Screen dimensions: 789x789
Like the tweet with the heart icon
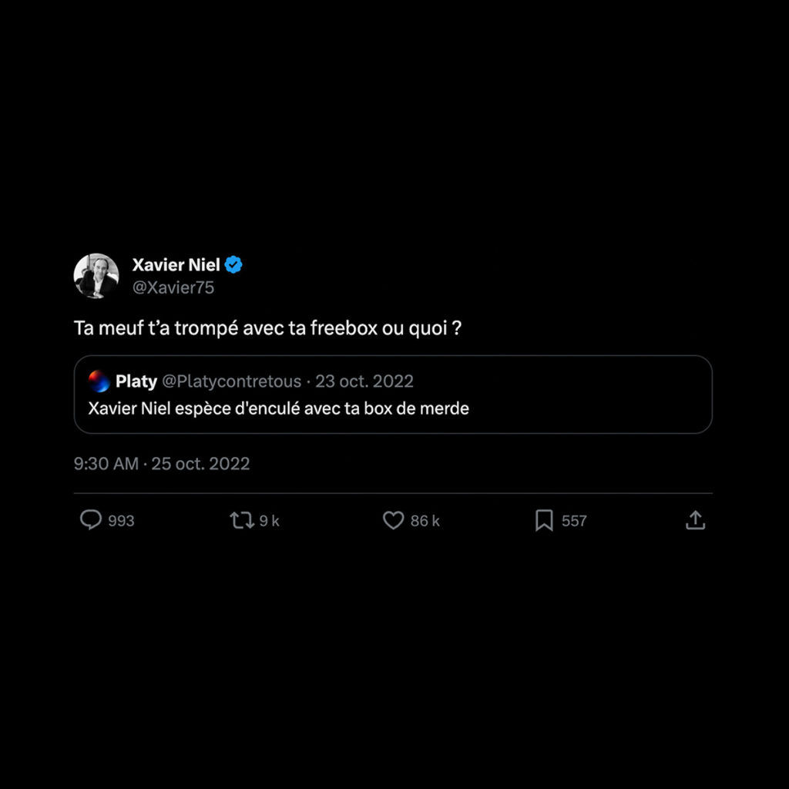click(393, 521)
